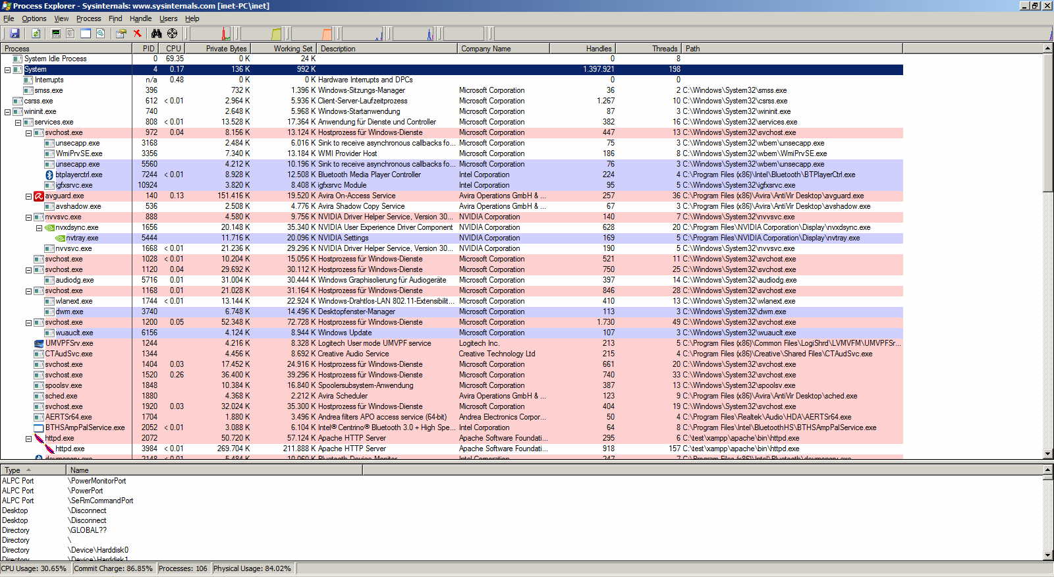Click the DLL/handle view toolbar icon
1054x577 pixels.
pos(101,33)
